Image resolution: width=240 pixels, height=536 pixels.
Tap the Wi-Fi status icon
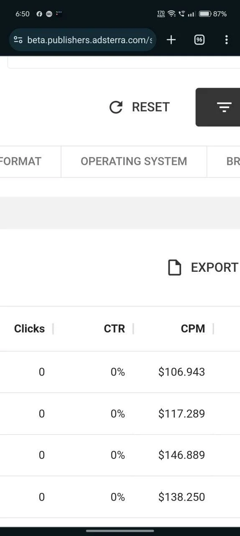pyautogui.click(x=171, y=14)
